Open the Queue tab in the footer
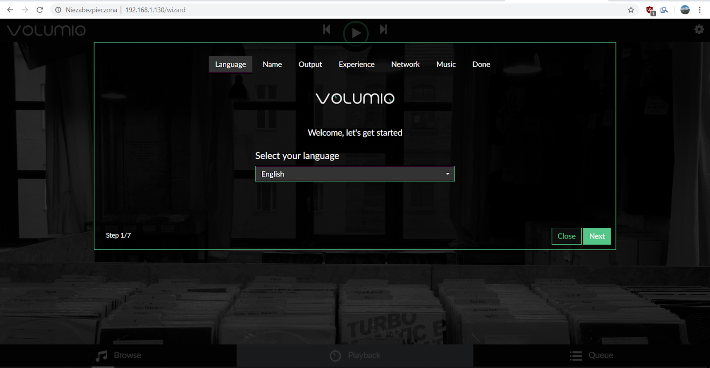The image size is (710, 368). pos(592,356)
